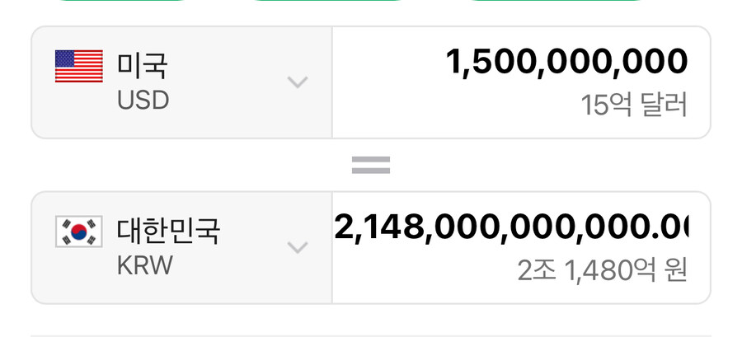
Task: Click the South Korea flag icon
Action: pyautogui.click(x=78, y=232)
